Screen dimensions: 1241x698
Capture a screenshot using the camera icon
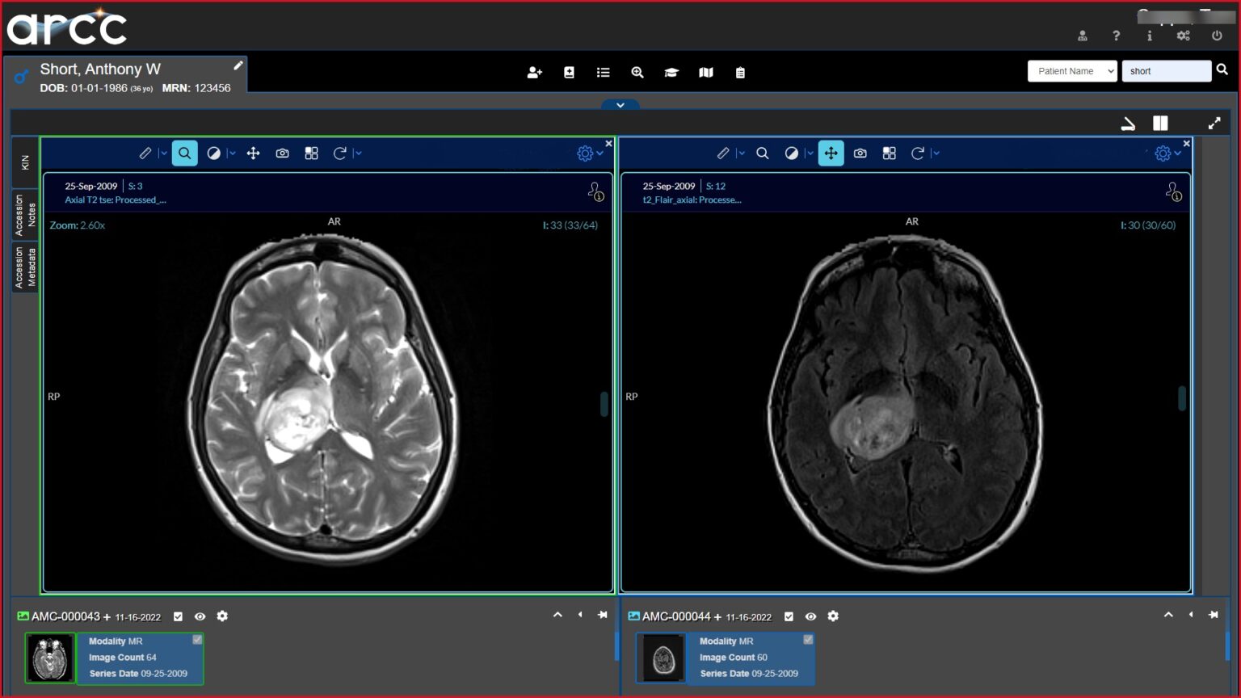coord(282,153)
